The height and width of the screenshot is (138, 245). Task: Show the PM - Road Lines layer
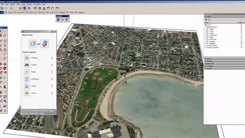coord(242,35)
